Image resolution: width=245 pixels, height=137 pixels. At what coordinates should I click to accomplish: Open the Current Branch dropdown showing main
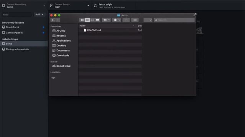(69, 6)
